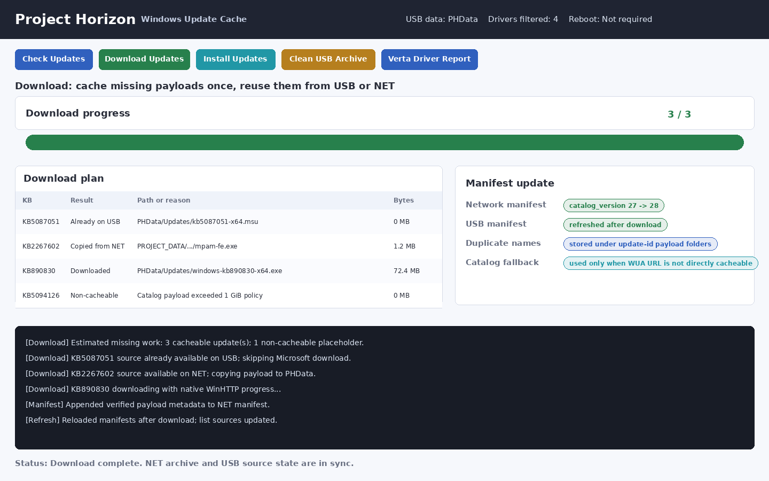The image size is (769, 481).
Task: Click the Check Updates button
Action: tap(54, 59)
